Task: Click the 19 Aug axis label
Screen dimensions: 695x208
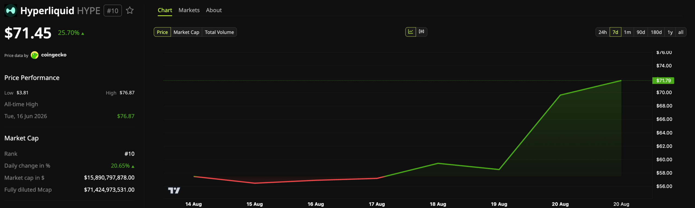Action: [499, 204]
